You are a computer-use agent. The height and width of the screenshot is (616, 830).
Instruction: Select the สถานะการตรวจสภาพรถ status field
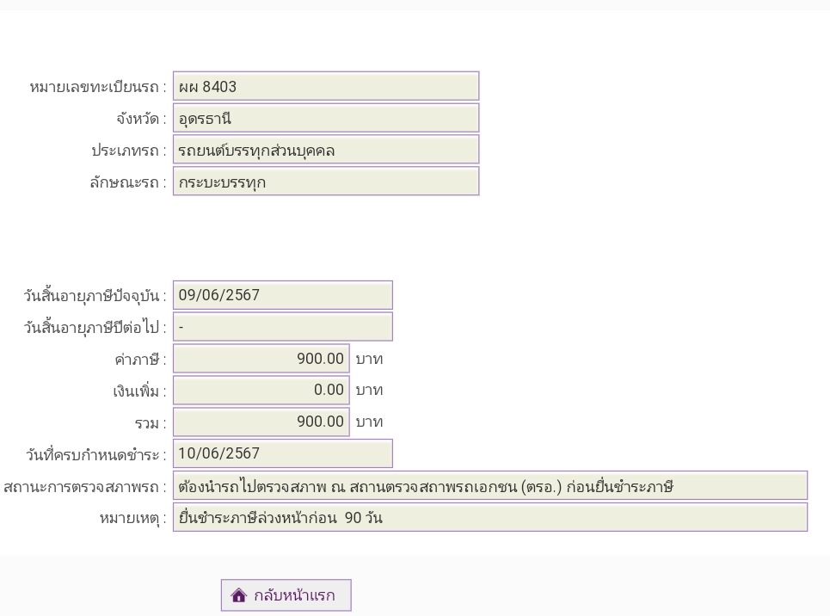490,485
